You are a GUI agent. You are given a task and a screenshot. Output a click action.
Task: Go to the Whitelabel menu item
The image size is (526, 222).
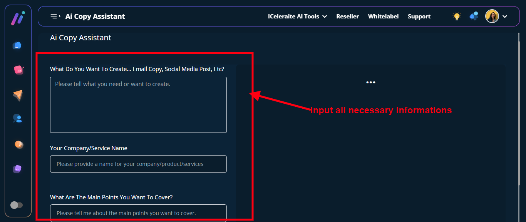(x=383, y=17)
